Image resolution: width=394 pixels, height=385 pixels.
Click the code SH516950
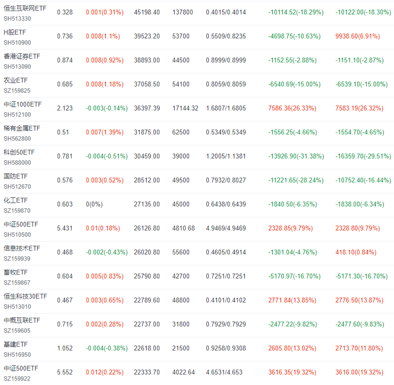tap(17, 355)
